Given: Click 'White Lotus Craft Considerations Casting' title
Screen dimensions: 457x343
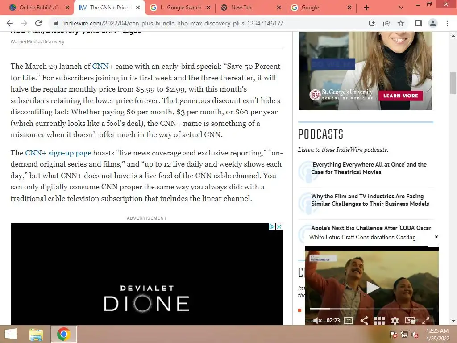Looking at the screenshot, I should [362, 237].
